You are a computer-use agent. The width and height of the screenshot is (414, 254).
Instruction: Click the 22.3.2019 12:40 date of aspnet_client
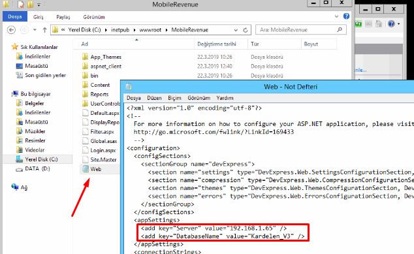click(x=215, y=66)
